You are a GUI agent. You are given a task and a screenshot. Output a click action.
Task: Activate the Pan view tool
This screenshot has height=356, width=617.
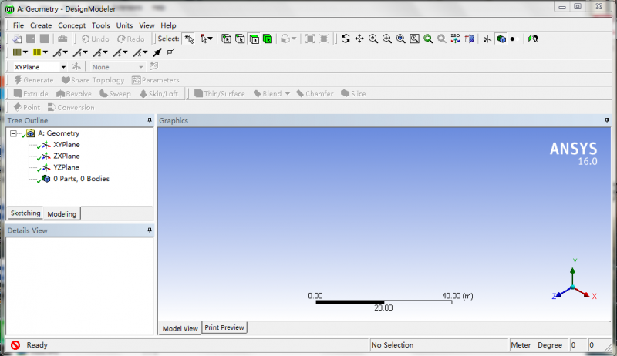tap(359, 39)
